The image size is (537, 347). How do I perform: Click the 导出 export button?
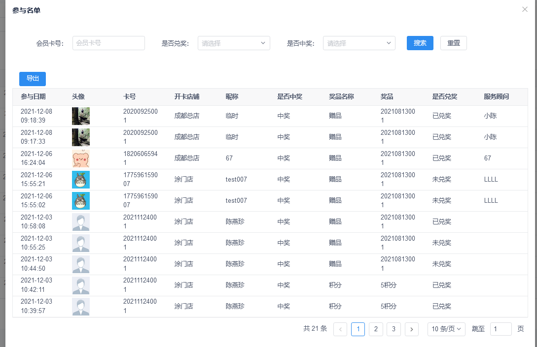click(33, 79)
